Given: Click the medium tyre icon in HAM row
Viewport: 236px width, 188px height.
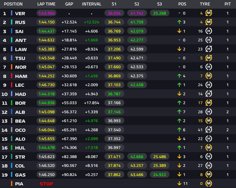Looking at the screenshot, I should (x=209, y=76).
